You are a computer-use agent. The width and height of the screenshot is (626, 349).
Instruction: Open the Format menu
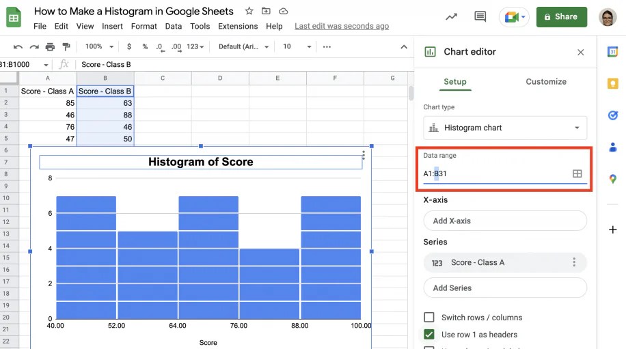(144, 27)
